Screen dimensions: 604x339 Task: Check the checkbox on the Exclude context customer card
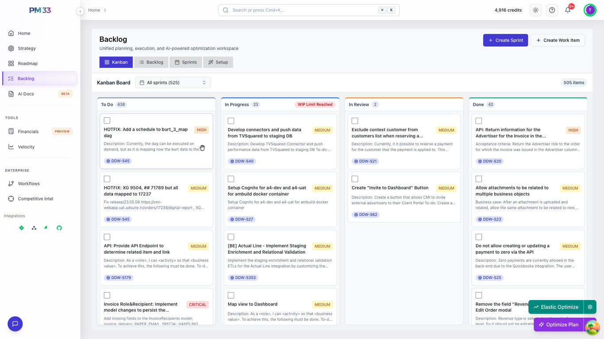click(354, 120)
